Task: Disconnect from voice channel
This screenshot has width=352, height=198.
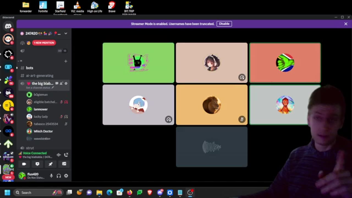Action: (66, 155)
